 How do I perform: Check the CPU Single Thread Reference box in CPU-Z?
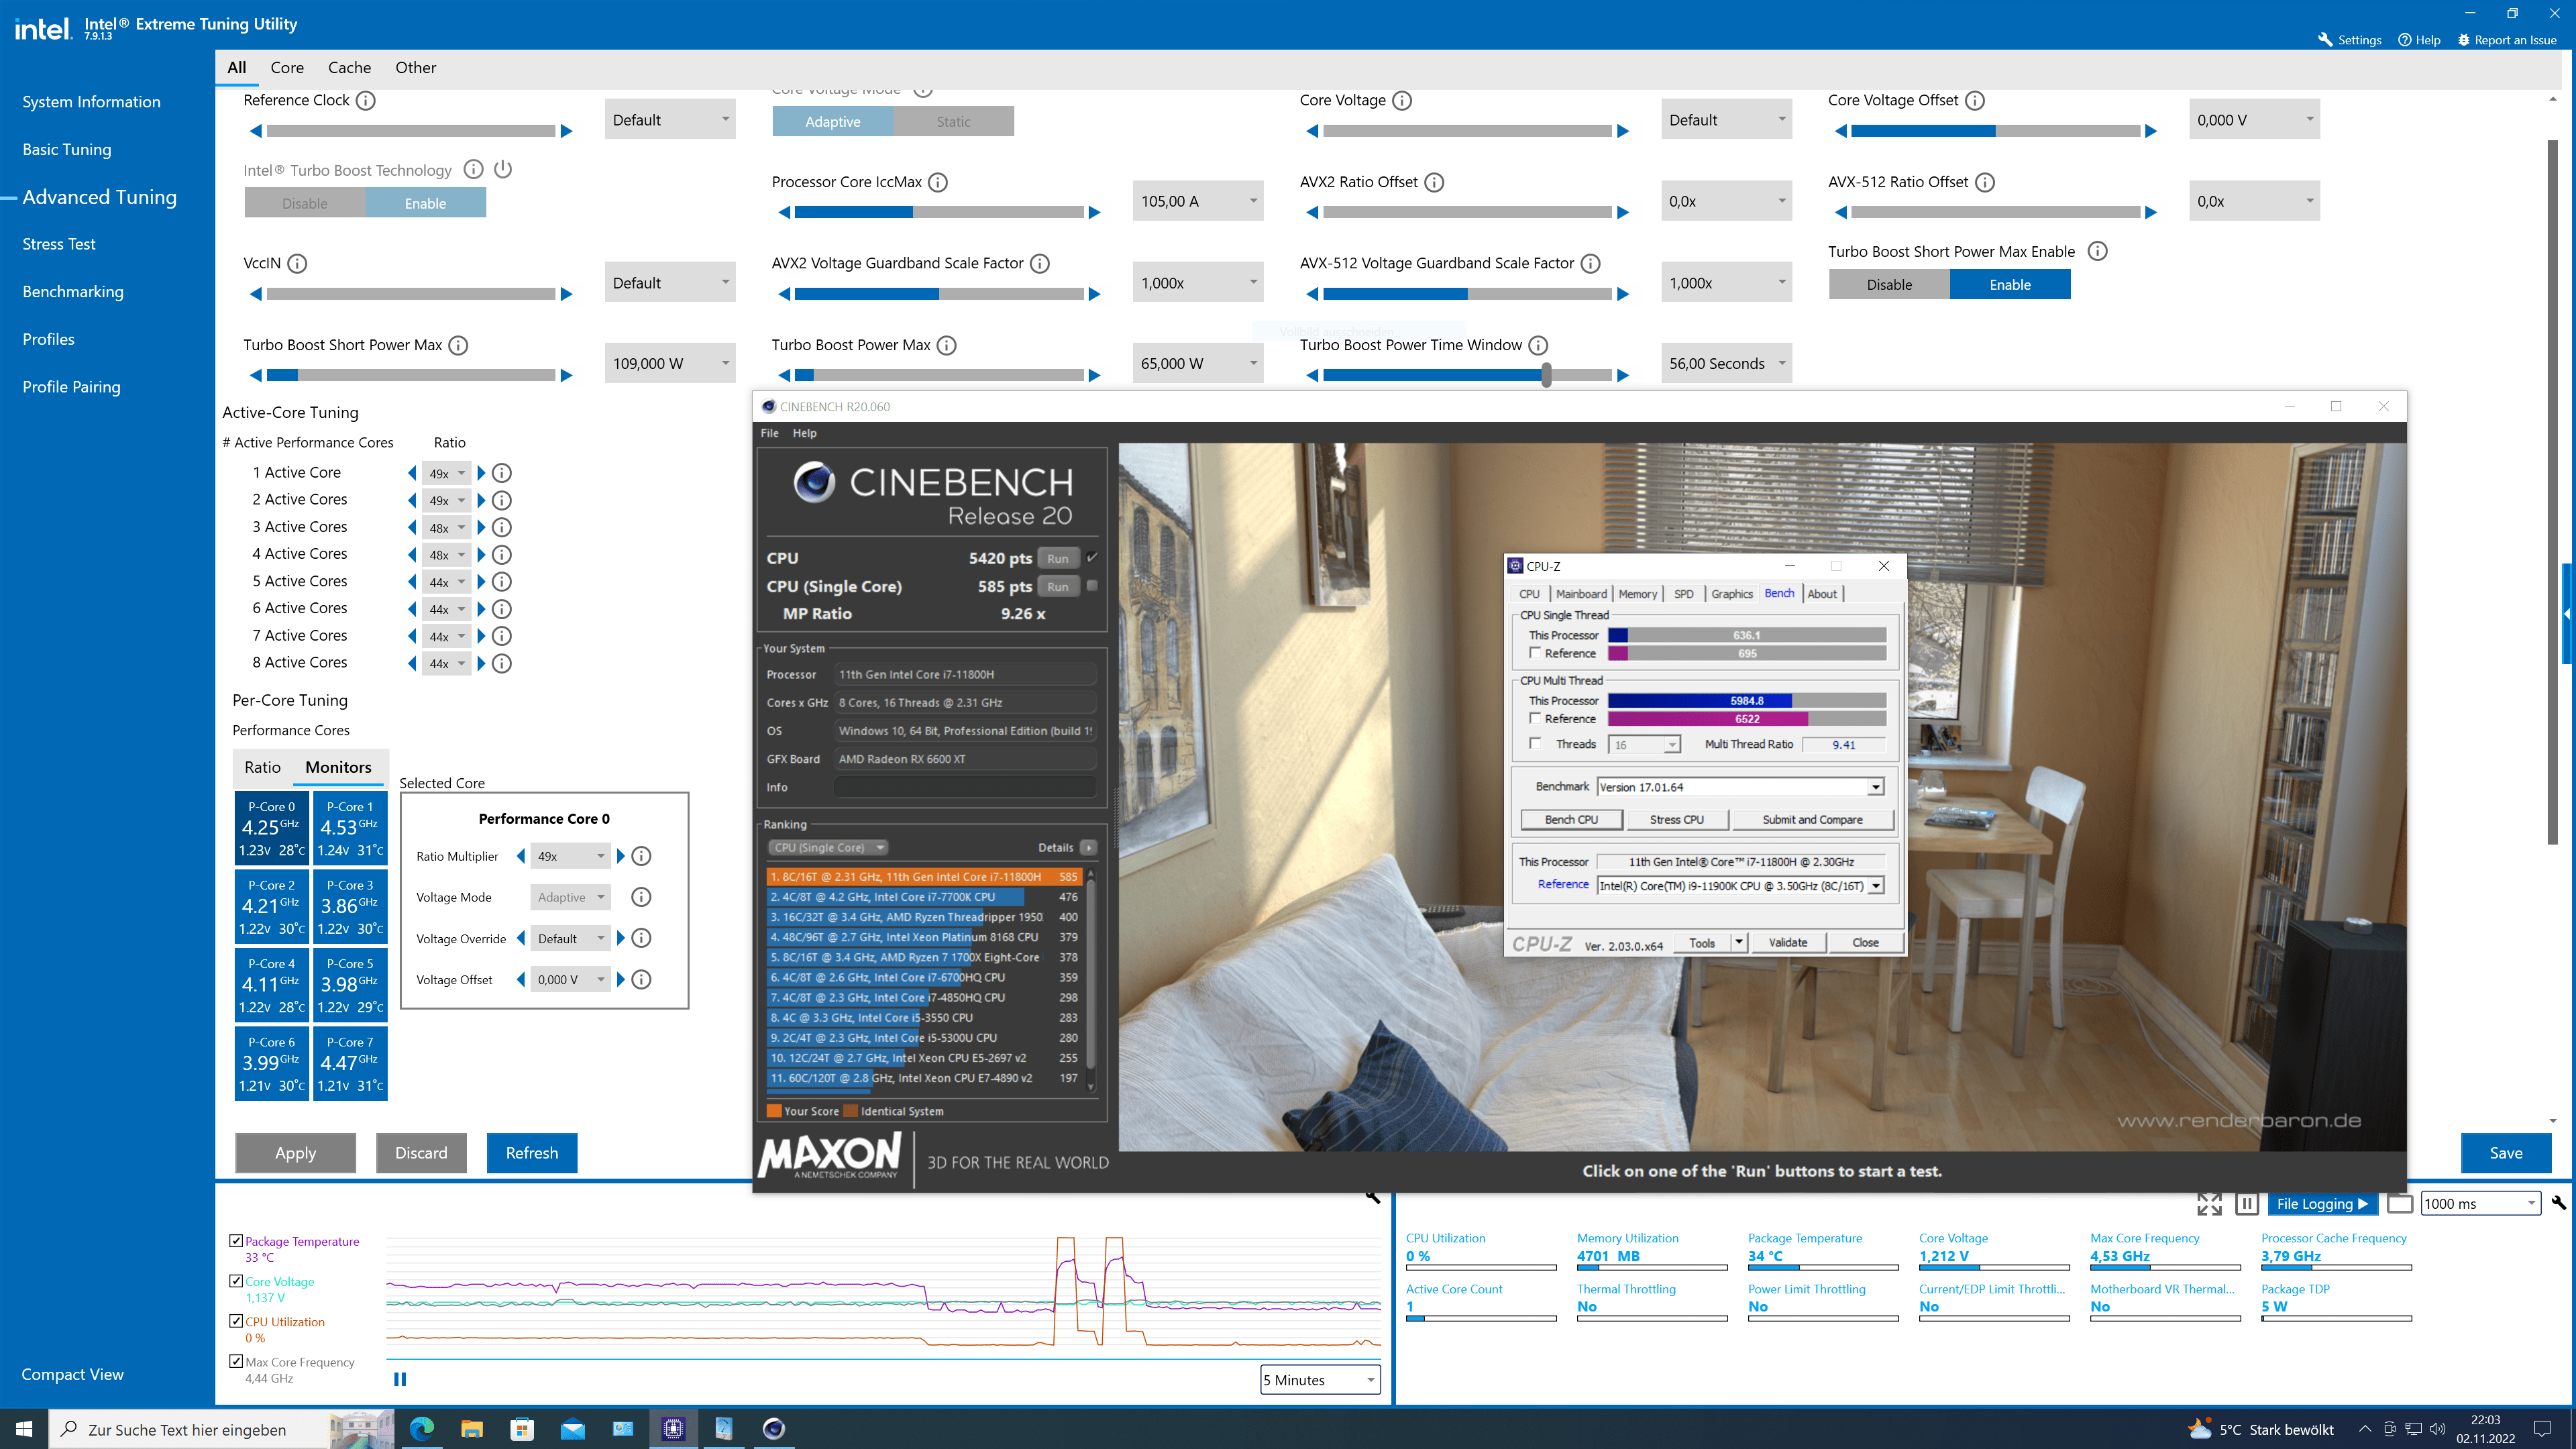pos(1534,653)
